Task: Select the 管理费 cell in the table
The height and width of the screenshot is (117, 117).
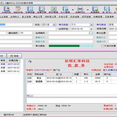Action: click(39, 82)
